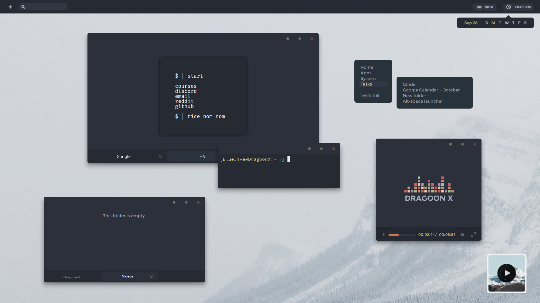Image resolution: width=540 pixels, height=303 pixels.
Task: Open the player's playlist menu icon
Action: [x=462, y=235]
